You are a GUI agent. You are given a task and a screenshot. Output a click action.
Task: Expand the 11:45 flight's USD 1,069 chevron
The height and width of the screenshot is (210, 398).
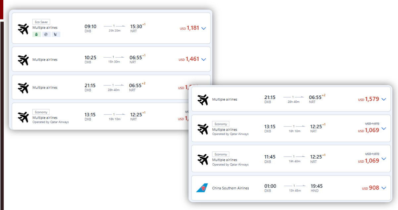click(x=384, y=159)
